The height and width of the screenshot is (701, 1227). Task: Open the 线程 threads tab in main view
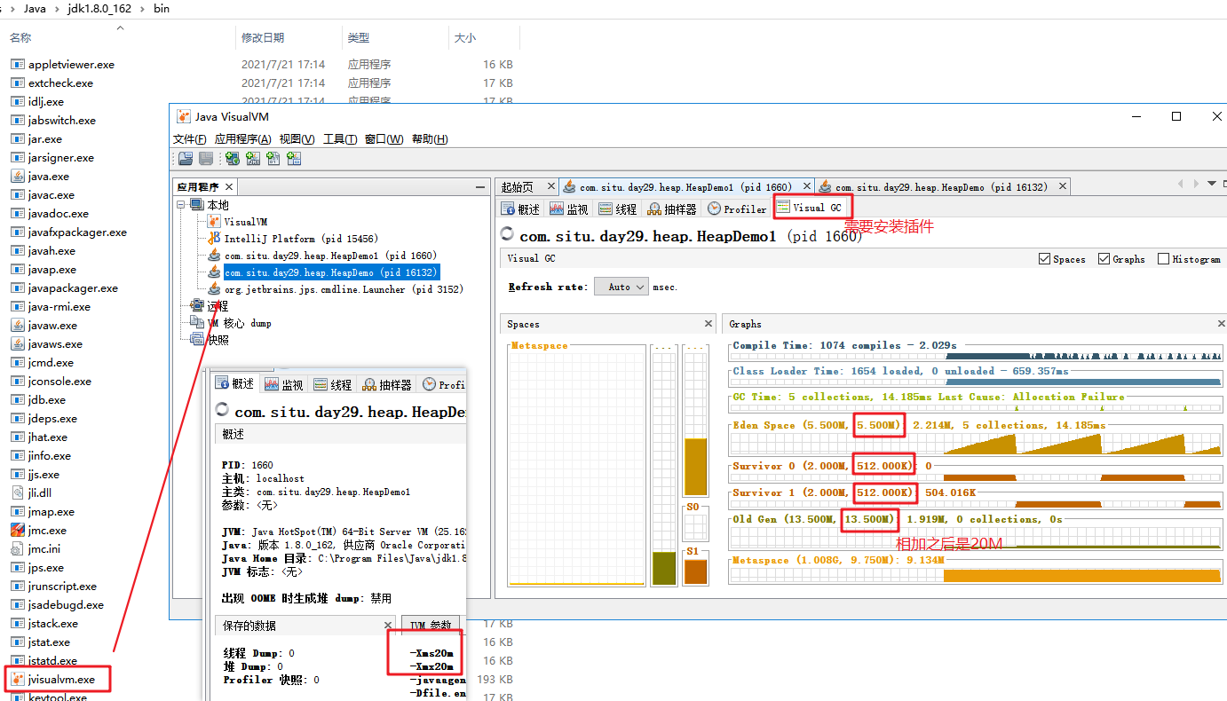click(618, 209)
